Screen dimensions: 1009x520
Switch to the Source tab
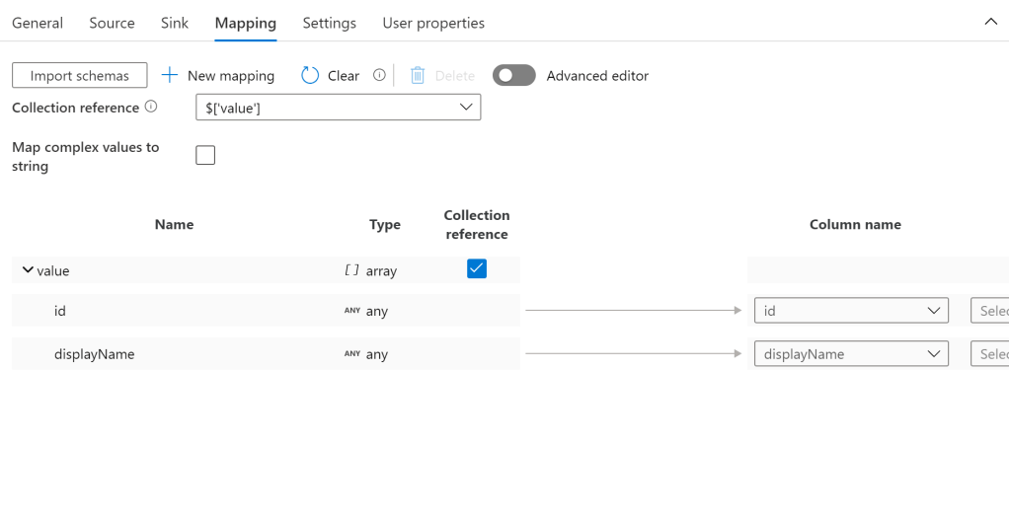[112, 23]
